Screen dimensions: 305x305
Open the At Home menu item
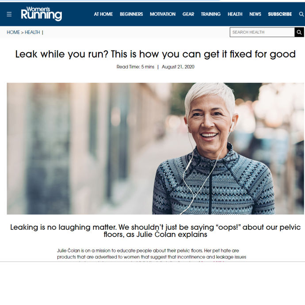tap(103, 14)
